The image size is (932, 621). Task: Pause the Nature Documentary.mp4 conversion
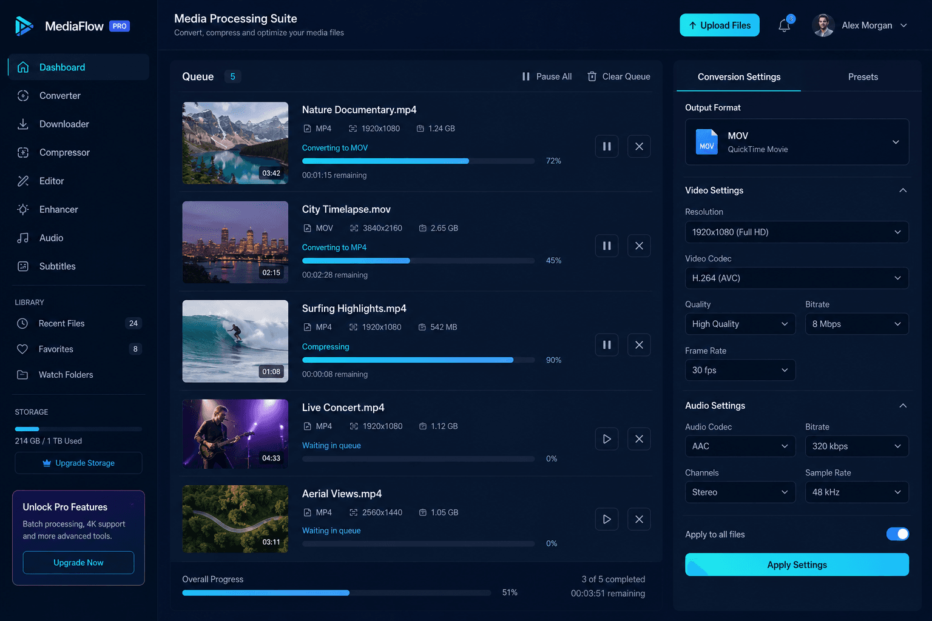click(x=607, y=146)
